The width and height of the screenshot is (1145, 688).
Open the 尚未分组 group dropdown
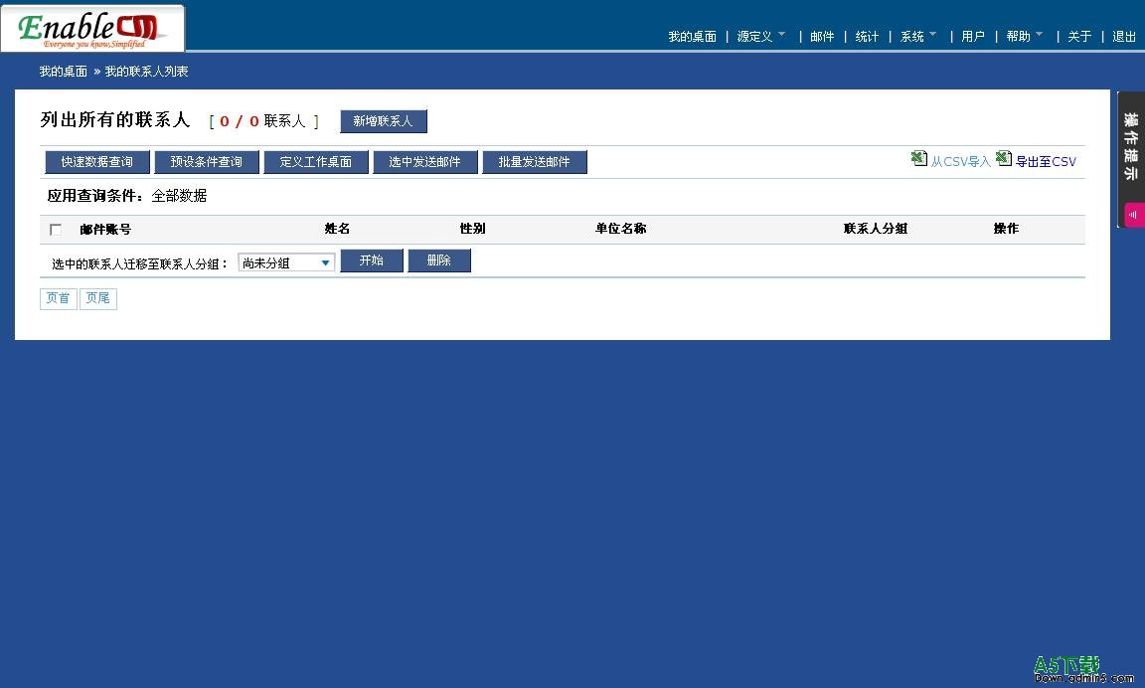[x=286, y=262]
